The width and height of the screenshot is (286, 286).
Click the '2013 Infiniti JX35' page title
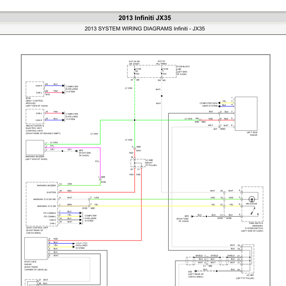point(144,18)
